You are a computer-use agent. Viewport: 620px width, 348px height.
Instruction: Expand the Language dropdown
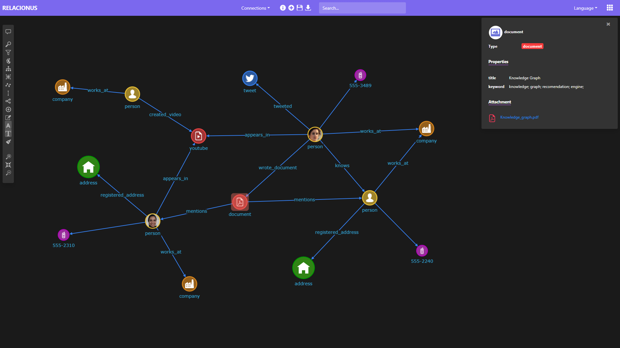585,8
